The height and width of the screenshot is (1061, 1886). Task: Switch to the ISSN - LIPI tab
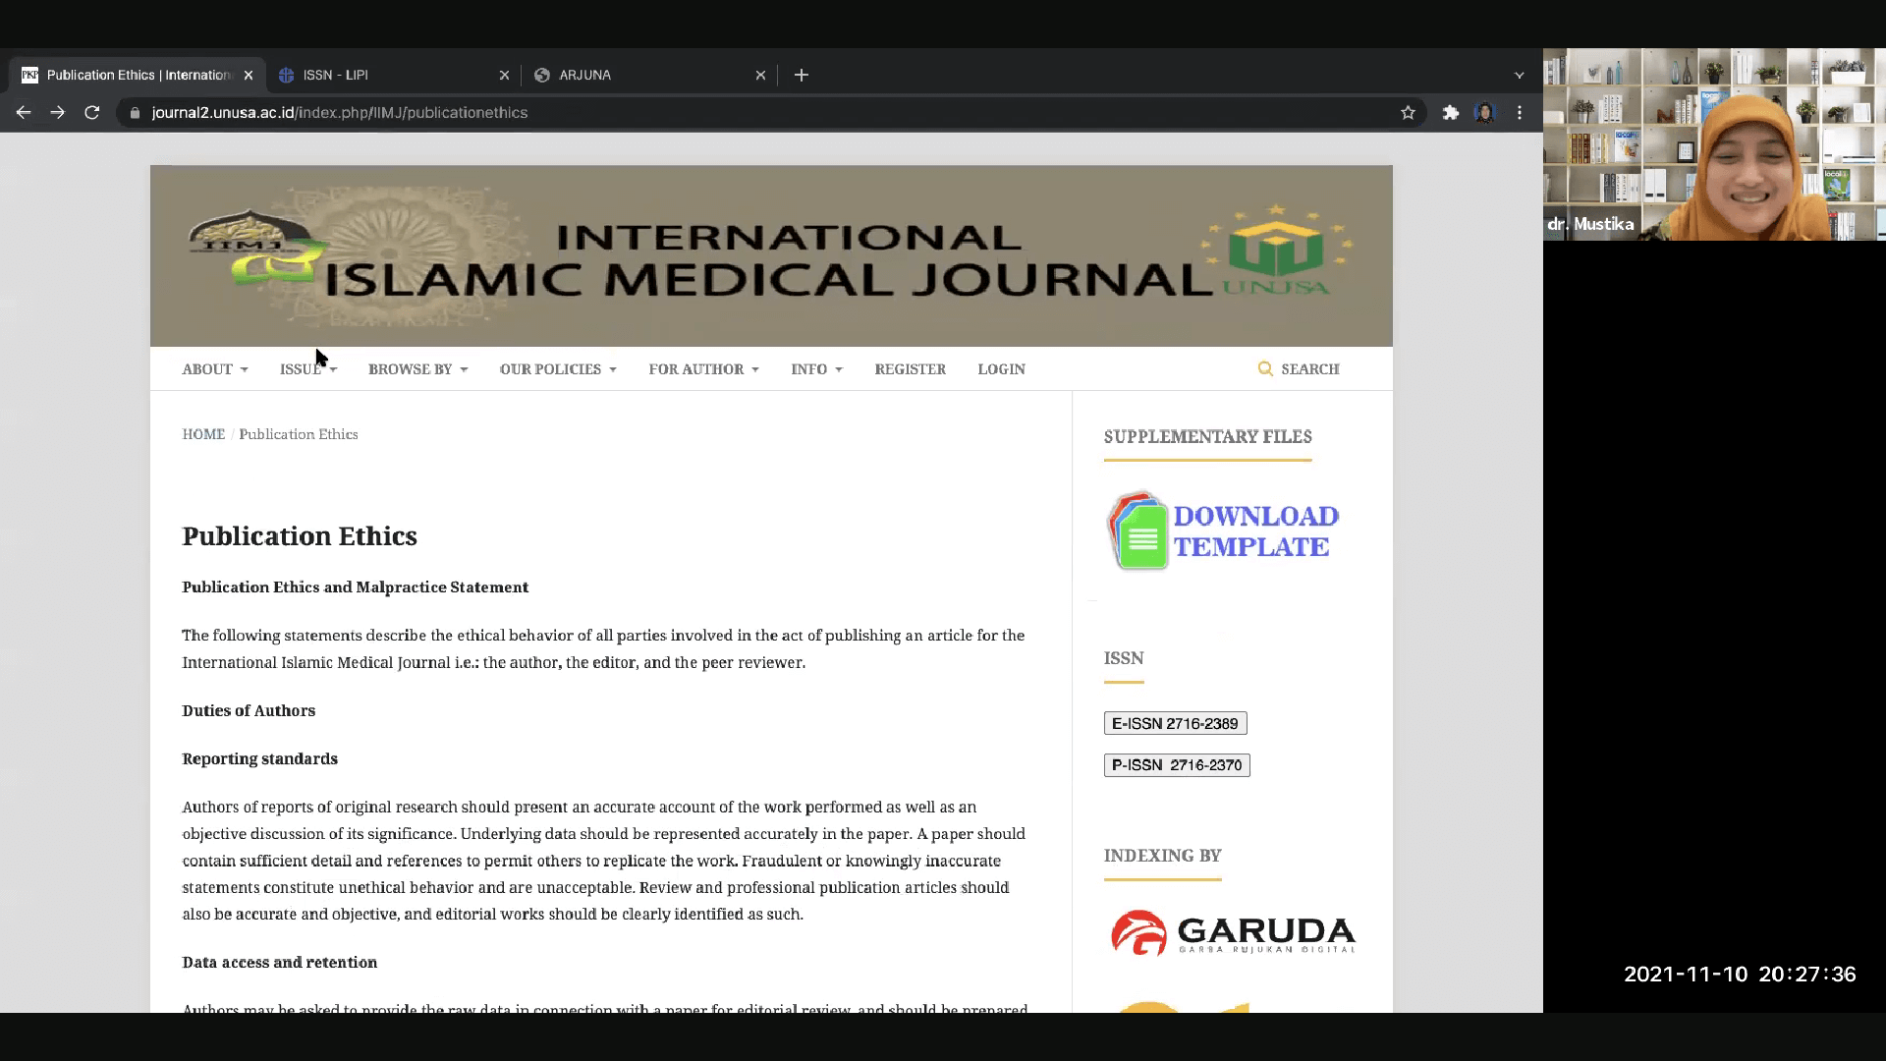(393, 75)
